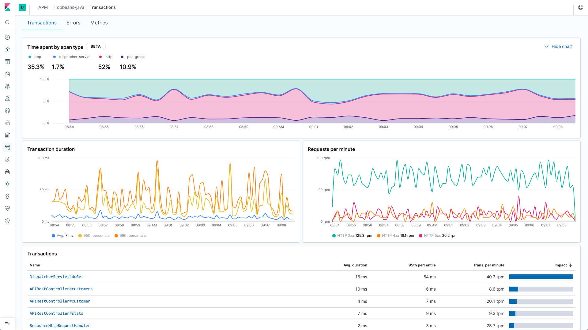Collapse the chart using Hide chart
This screenshot has width=588, height=330.
559,46
